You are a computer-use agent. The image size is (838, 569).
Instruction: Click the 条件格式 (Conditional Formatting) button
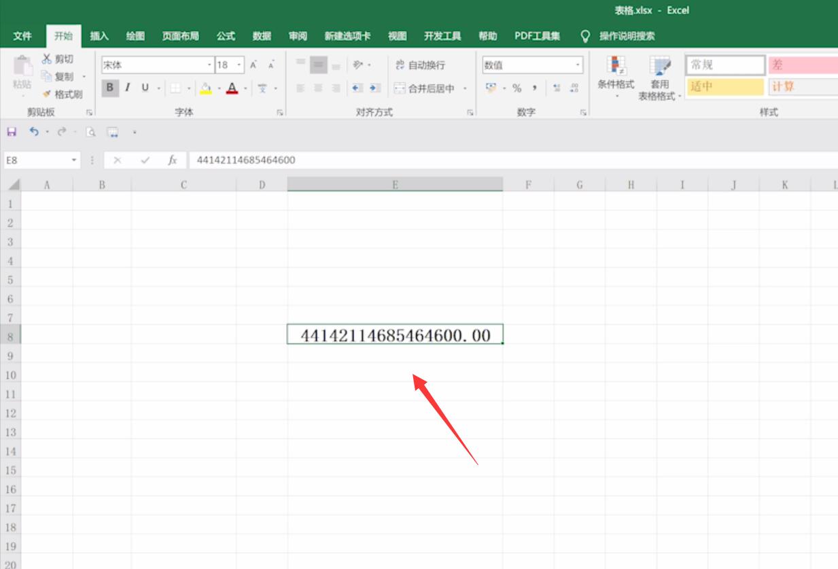pos(616,77)
